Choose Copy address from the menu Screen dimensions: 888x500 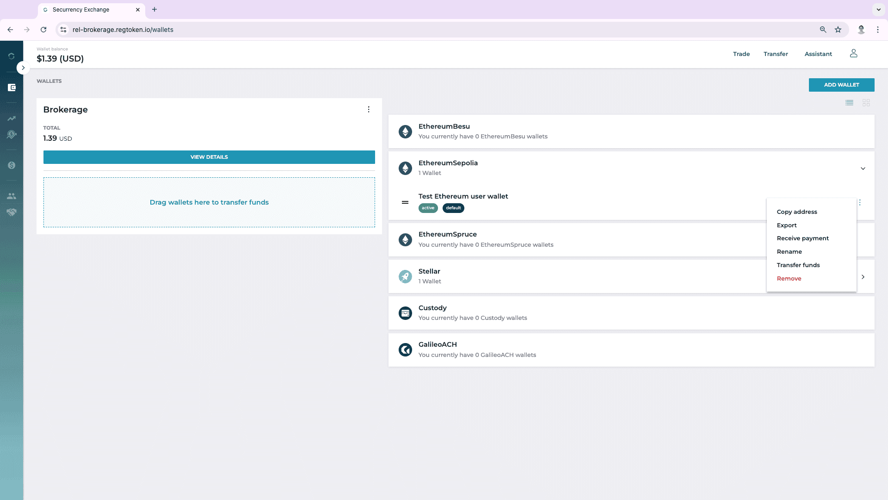(796, 212)
